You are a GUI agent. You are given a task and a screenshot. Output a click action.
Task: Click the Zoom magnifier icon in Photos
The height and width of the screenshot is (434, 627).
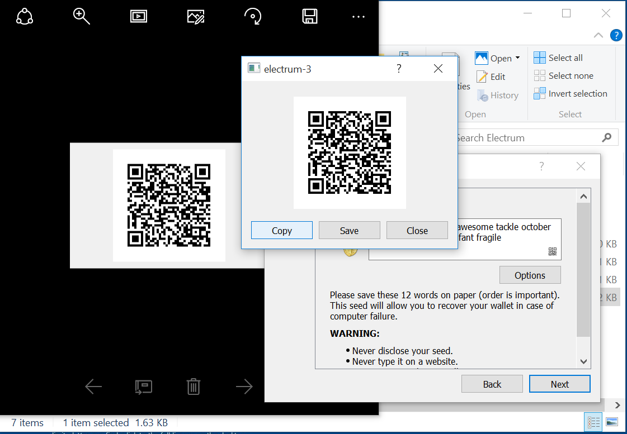coord(81,17)
